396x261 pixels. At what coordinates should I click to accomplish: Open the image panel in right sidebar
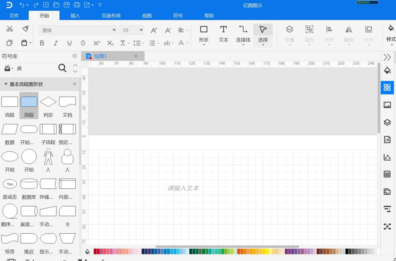coord(387,105)
